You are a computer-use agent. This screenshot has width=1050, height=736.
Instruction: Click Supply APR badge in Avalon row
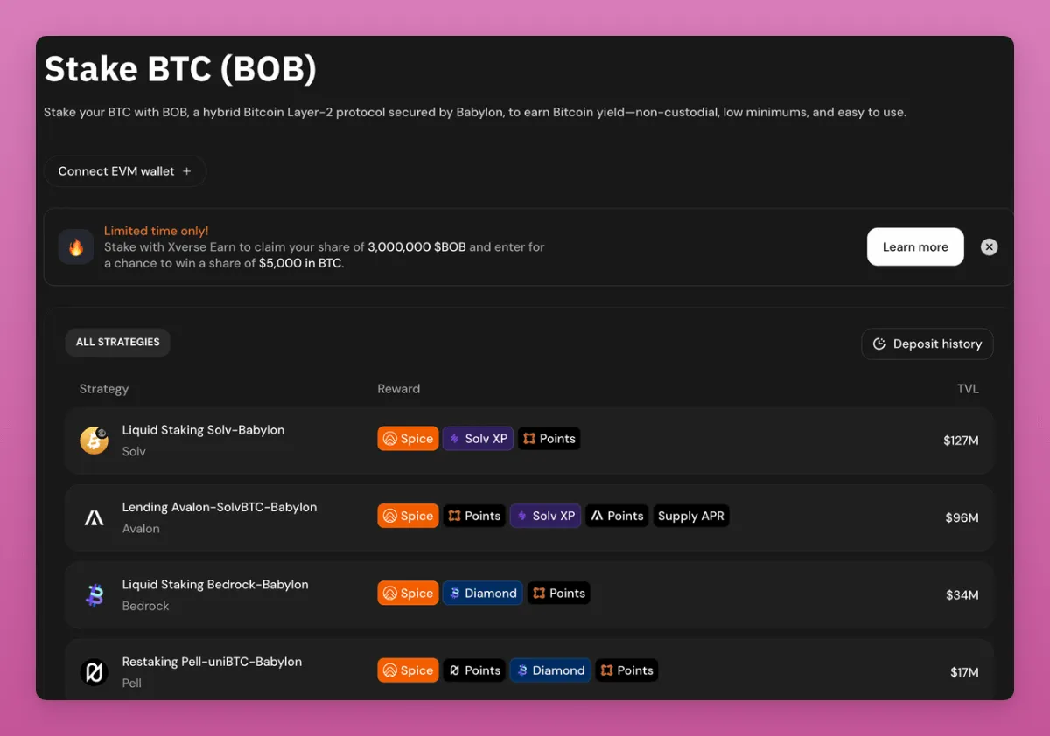(x=690, y=517)
